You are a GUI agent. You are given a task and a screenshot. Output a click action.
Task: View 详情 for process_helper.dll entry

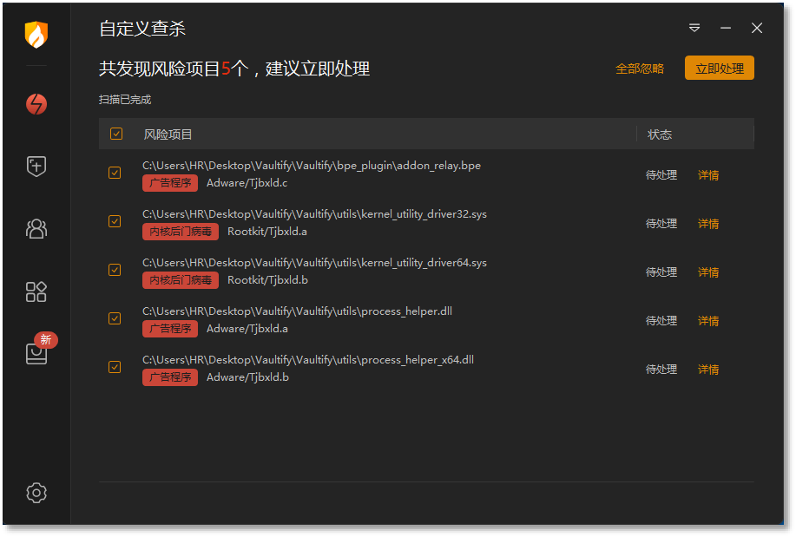tap(708, 321)
